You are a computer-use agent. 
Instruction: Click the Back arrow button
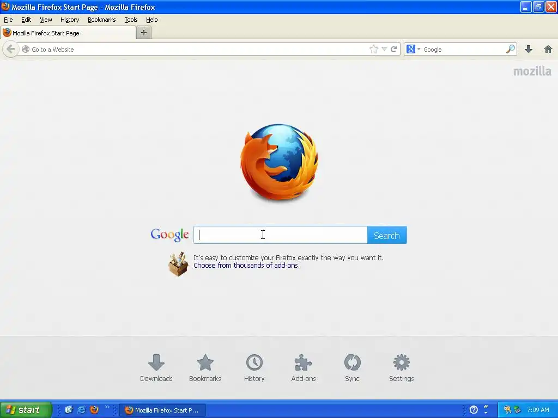(x=11, y=49)
